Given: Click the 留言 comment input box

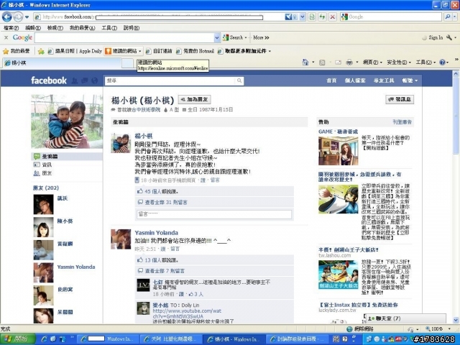Looking at the screenshot, I should tap(214, 214).
